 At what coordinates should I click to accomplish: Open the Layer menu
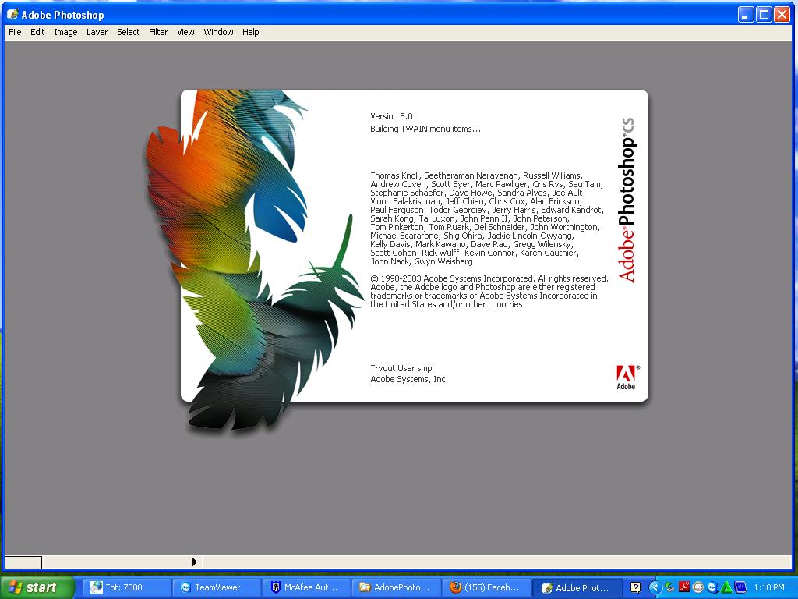pyautogui.click(x=97, y=32)
